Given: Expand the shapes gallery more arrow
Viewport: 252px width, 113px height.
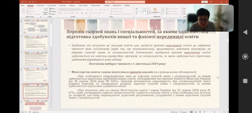Looking at the screenshot, I should point(150,13).
